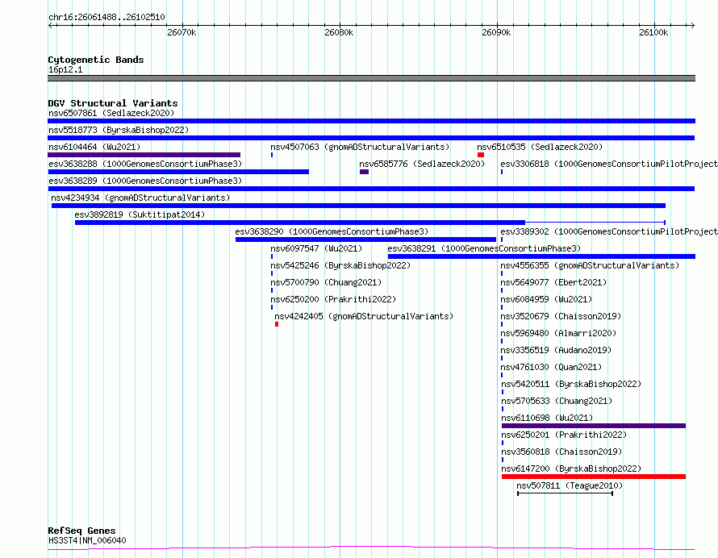
Task: Click the esv3638290 (1000GenomesConsortiumPhase3) label
Action: coord(332,231)
